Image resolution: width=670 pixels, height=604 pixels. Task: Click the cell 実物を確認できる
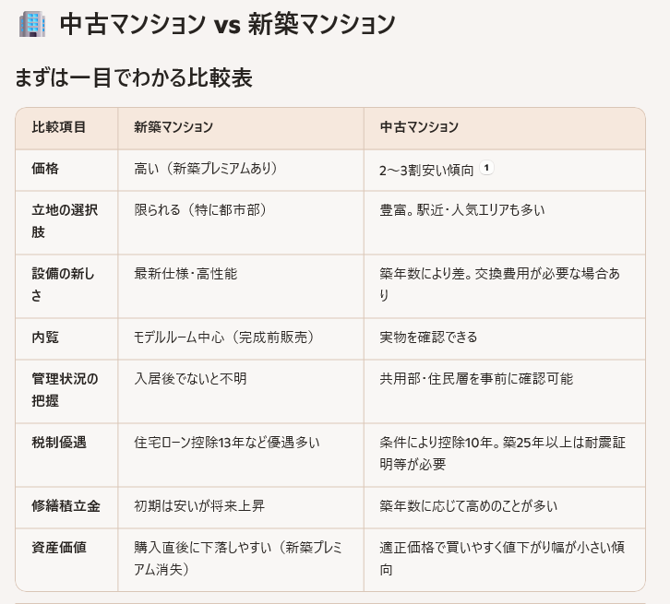pyautogui.click(x=428, y=338)
